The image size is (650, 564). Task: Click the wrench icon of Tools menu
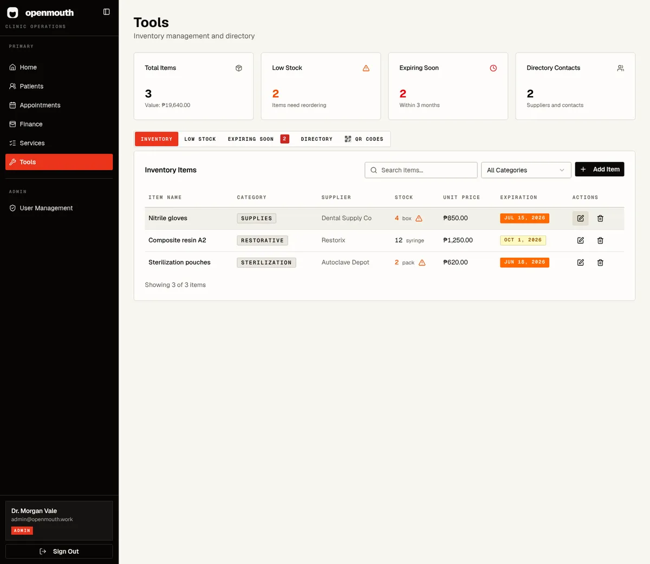[x=12, y=162]
